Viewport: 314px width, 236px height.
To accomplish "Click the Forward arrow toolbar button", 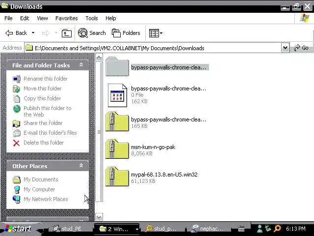I will 46,33.
